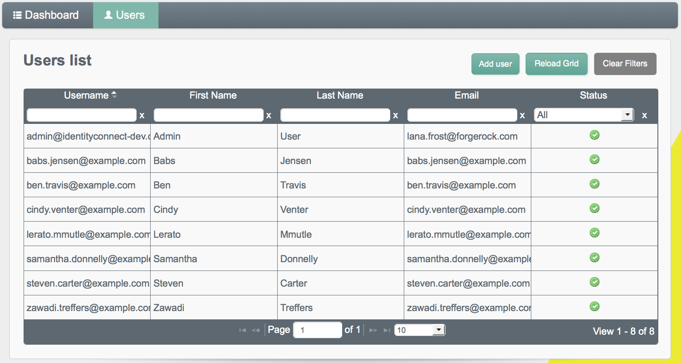Click the First Name column header
681x363 pixels.
tap(213, 95)
